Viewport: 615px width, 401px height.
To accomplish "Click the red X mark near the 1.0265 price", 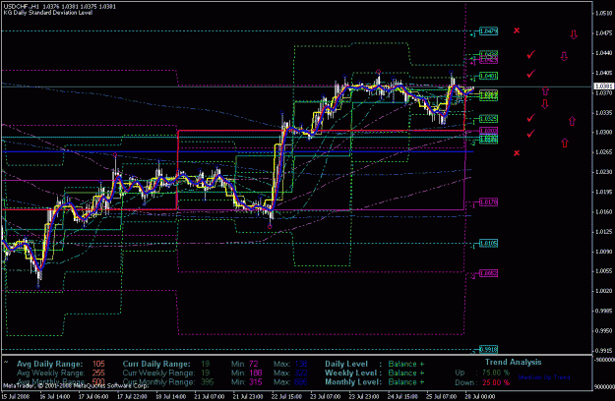I will point(517,153).
